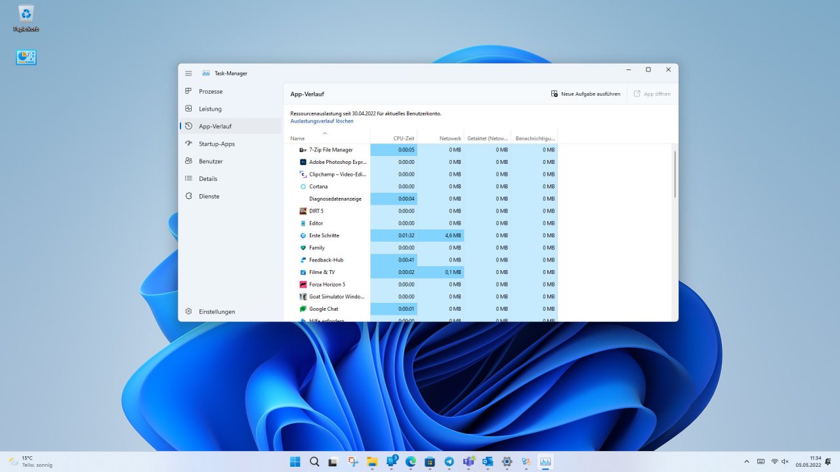The width and height of the screenshot is (840, 472).
Task: Sort by Benachrichtigu... column header
Action: 534,136
